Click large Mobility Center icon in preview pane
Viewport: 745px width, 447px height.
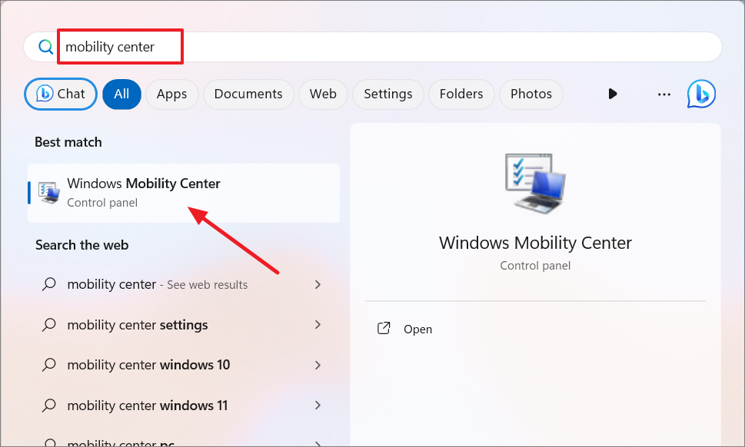click(535, 183)
